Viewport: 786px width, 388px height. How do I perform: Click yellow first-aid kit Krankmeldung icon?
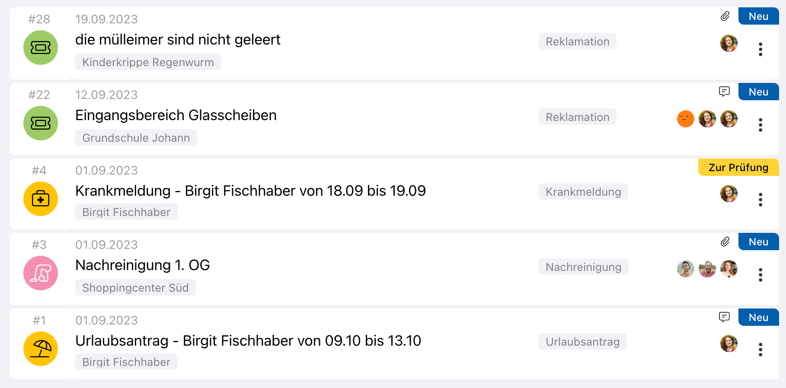click(41, 199)
